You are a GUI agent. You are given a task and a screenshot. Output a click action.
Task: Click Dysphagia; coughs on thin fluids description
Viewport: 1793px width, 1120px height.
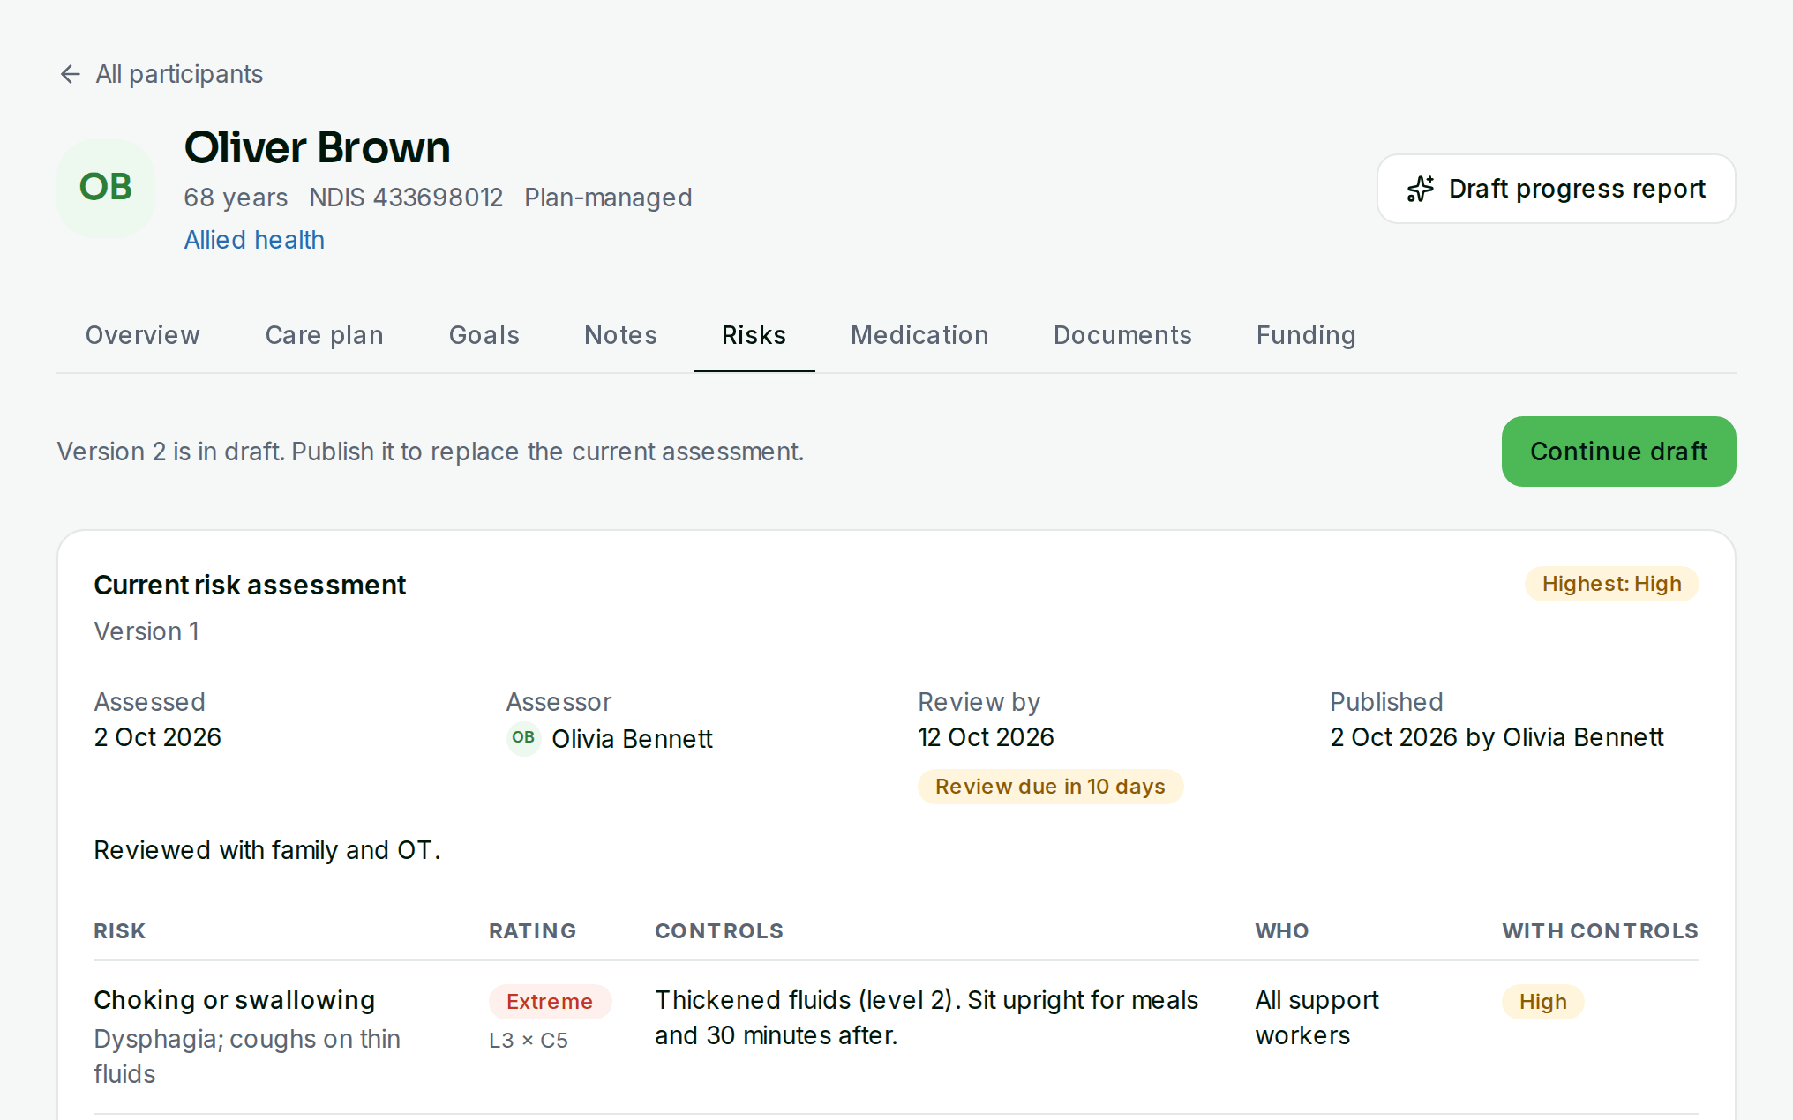pos(247,1057)
